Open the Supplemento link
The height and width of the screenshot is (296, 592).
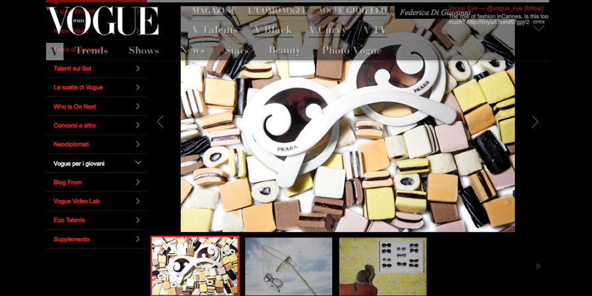[x=71, y=239]
